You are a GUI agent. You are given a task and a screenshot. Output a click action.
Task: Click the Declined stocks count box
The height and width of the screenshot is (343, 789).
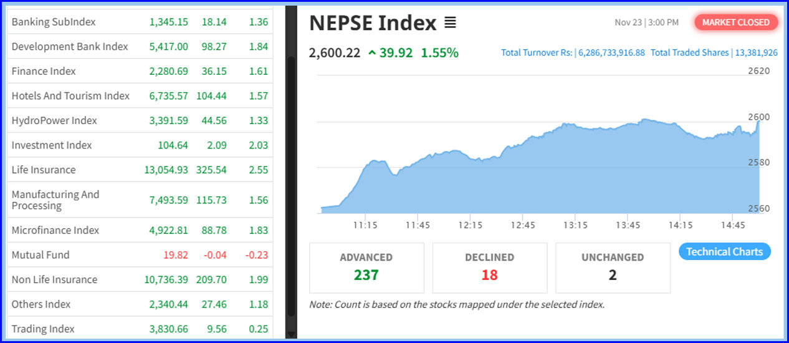(x=489, y=268)
